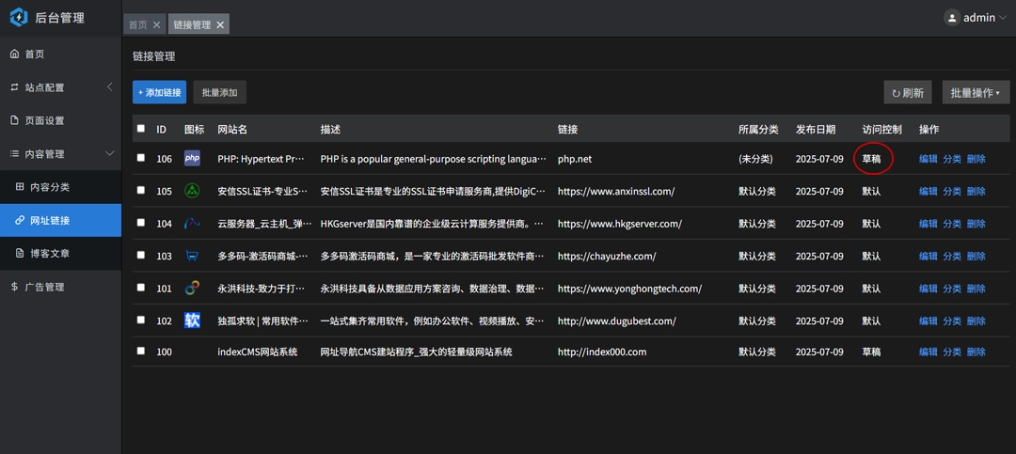Check the checkbox for row ID 106
The image size is (1016, 454).
[141, 159]
